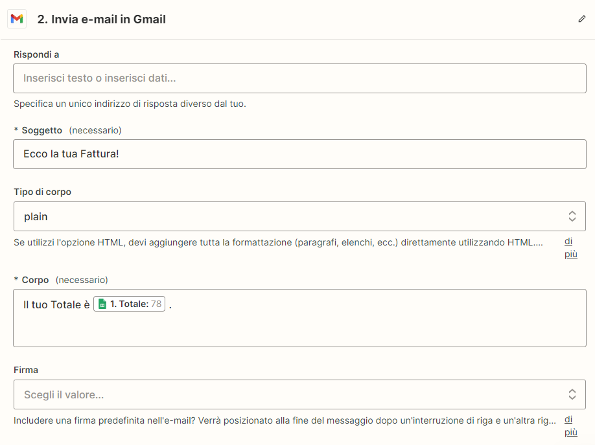This screenshot has width=595, height=445.
Task: Click the Soggetto field with 'Ecco la tua Fattura!'
Action: [299, 154]
